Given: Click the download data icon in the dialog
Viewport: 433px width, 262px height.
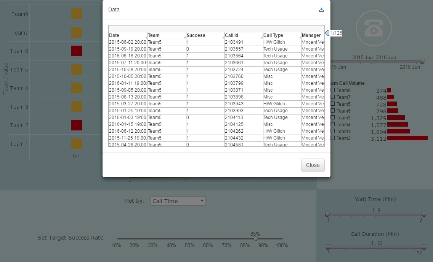Looking at the screenshot, I should pos(321,10).
